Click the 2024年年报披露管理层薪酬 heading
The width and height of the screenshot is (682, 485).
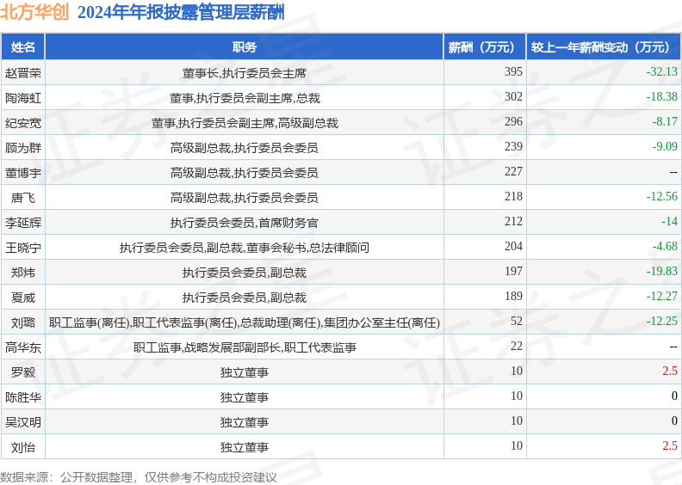(181, 12)
